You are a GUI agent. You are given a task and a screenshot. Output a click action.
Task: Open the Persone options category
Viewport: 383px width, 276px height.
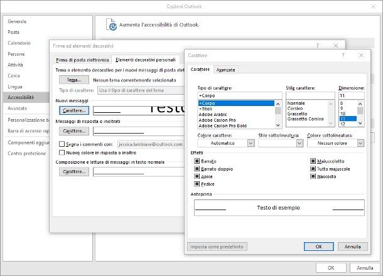pyautogui.click(x=16, y=54)
